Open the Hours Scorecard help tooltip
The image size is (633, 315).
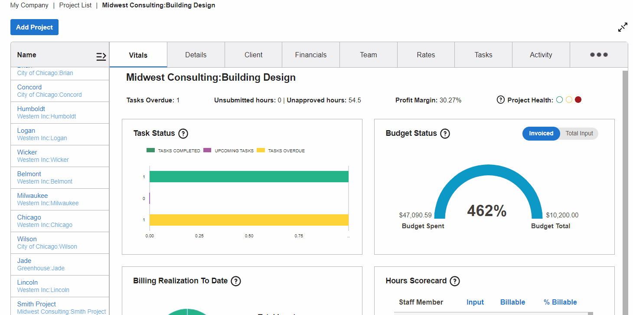(x=455, y=281)
